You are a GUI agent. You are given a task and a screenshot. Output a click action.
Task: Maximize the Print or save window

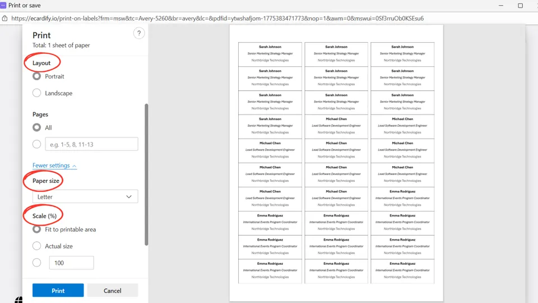pyautogui.click(x=520, y=6)
